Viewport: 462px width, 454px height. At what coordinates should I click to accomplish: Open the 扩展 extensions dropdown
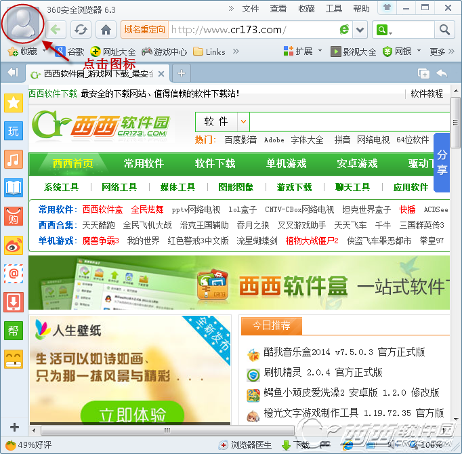302,51
